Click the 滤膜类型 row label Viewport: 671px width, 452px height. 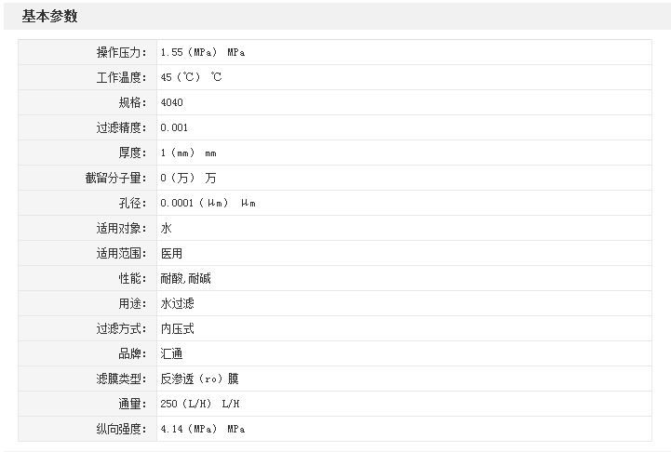click(x=121, y=379)
